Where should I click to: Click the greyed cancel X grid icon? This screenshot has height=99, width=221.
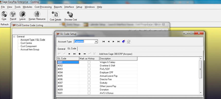pyautogui.click(x=94, y=54)
